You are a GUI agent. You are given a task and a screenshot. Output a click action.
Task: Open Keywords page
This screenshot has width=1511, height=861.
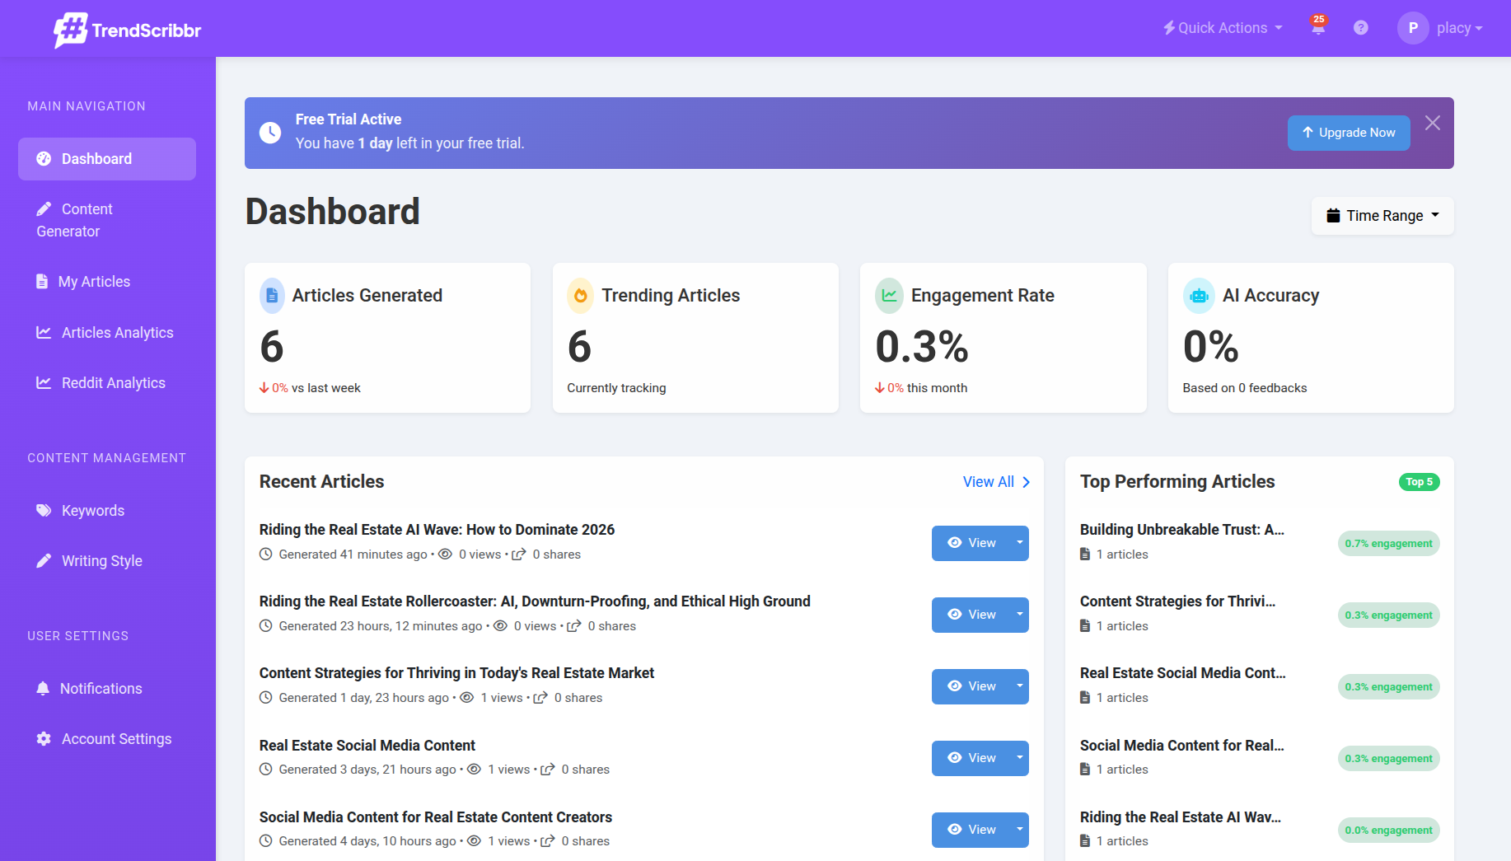(107, 511)
